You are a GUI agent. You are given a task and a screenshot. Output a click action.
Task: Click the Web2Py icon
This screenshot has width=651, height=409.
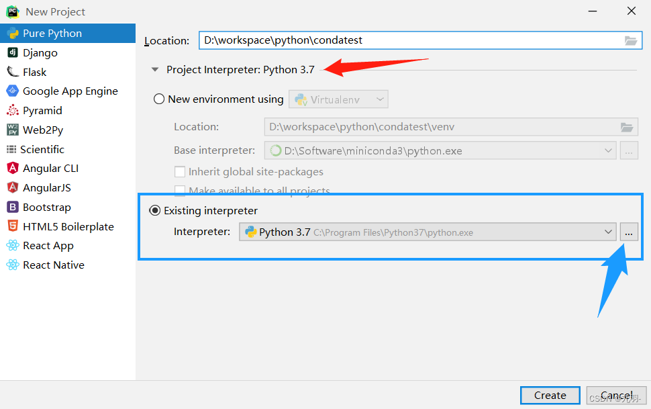point(13,130)
